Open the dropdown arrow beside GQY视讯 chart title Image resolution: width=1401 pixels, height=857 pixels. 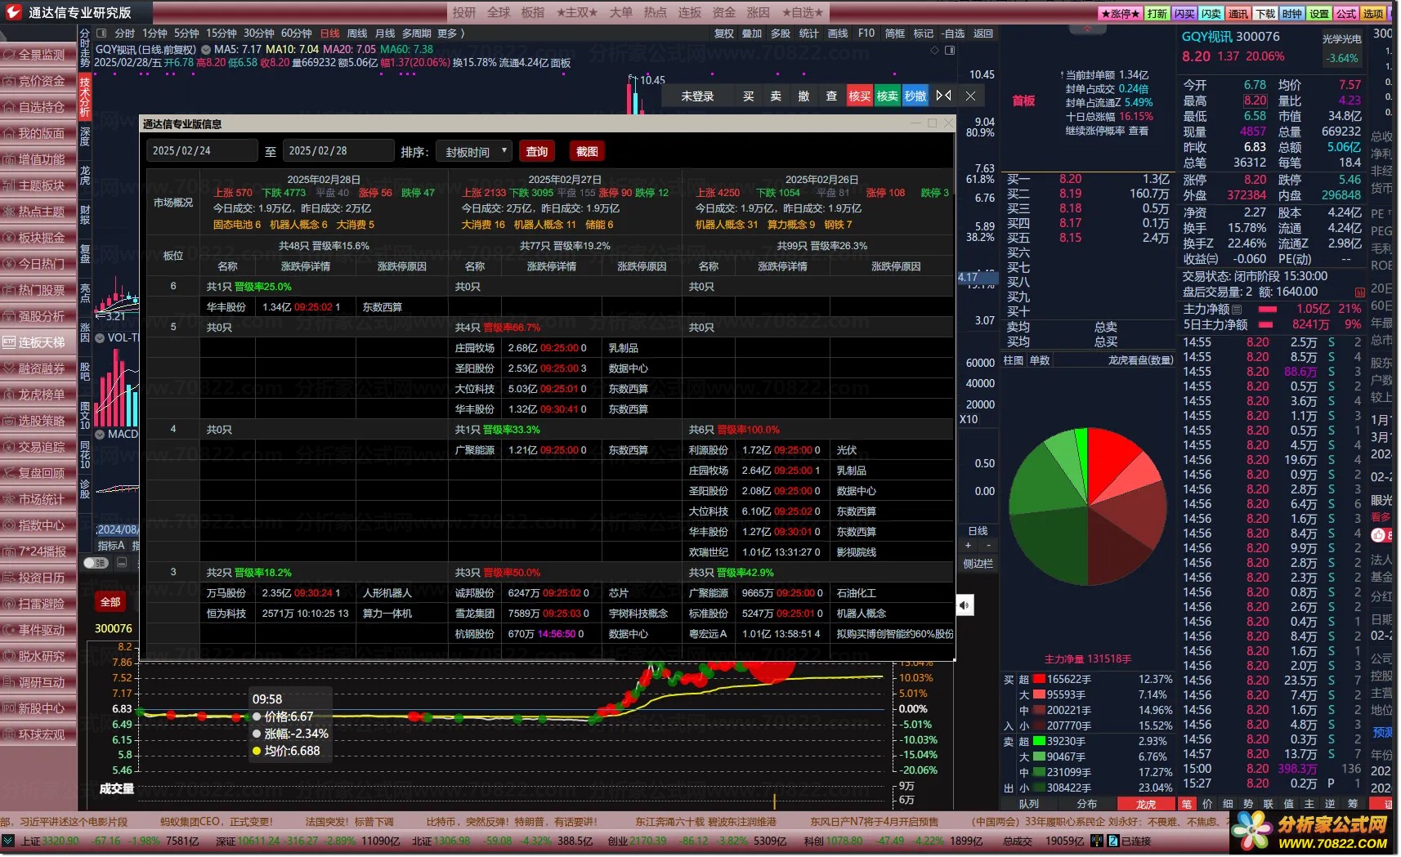(206, 50)
